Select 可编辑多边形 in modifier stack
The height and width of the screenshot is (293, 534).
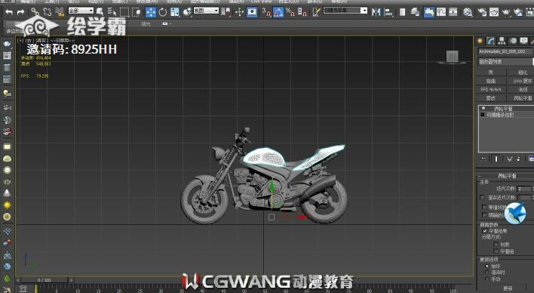coord(500,115)
